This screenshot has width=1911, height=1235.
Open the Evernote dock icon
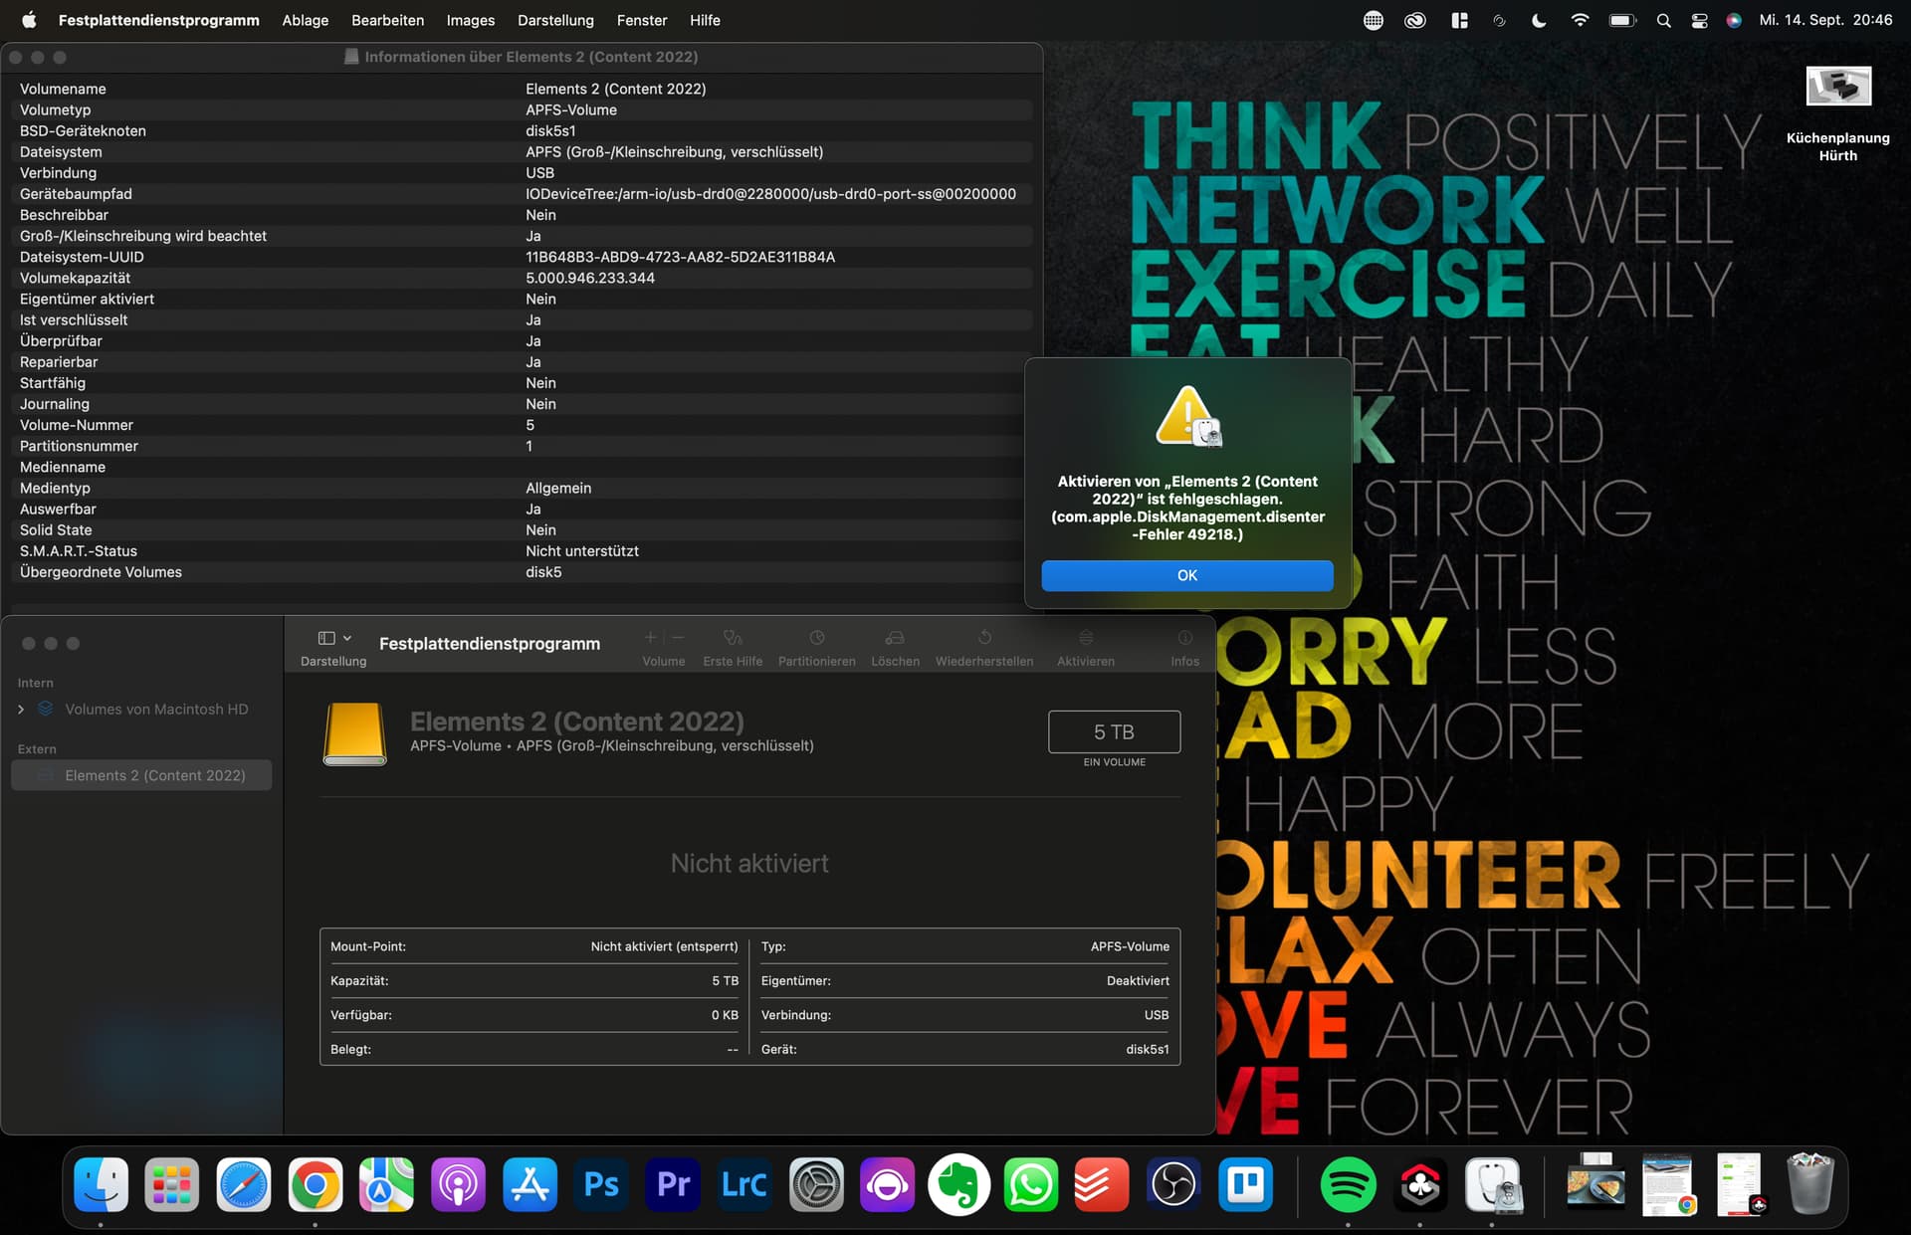[958, 1184]
